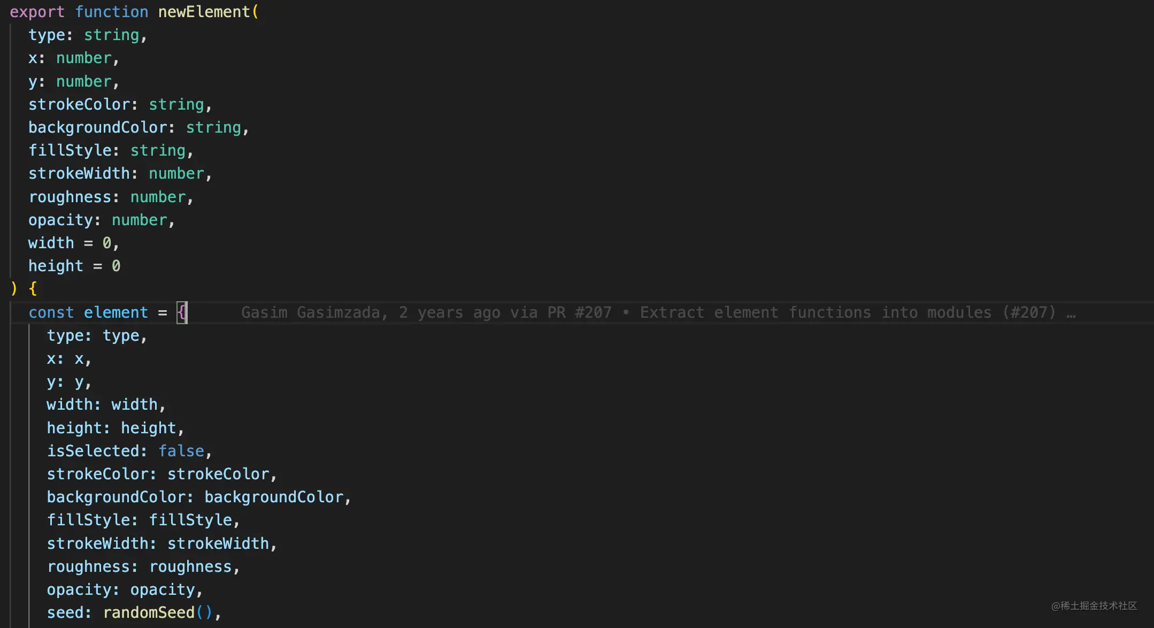Screen dimensions: 1154x628
Task: Click the ellipsis ending the blame annotation
Action: (x=1071, y=312)
